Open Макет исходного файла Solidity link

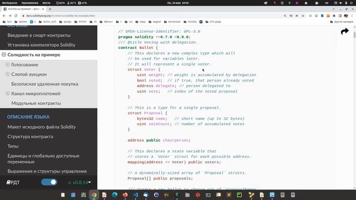[x=42, y=127]
